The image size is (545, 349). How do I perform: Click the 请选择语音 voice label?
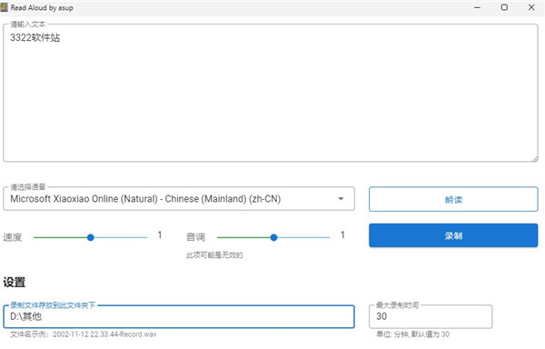28,187
